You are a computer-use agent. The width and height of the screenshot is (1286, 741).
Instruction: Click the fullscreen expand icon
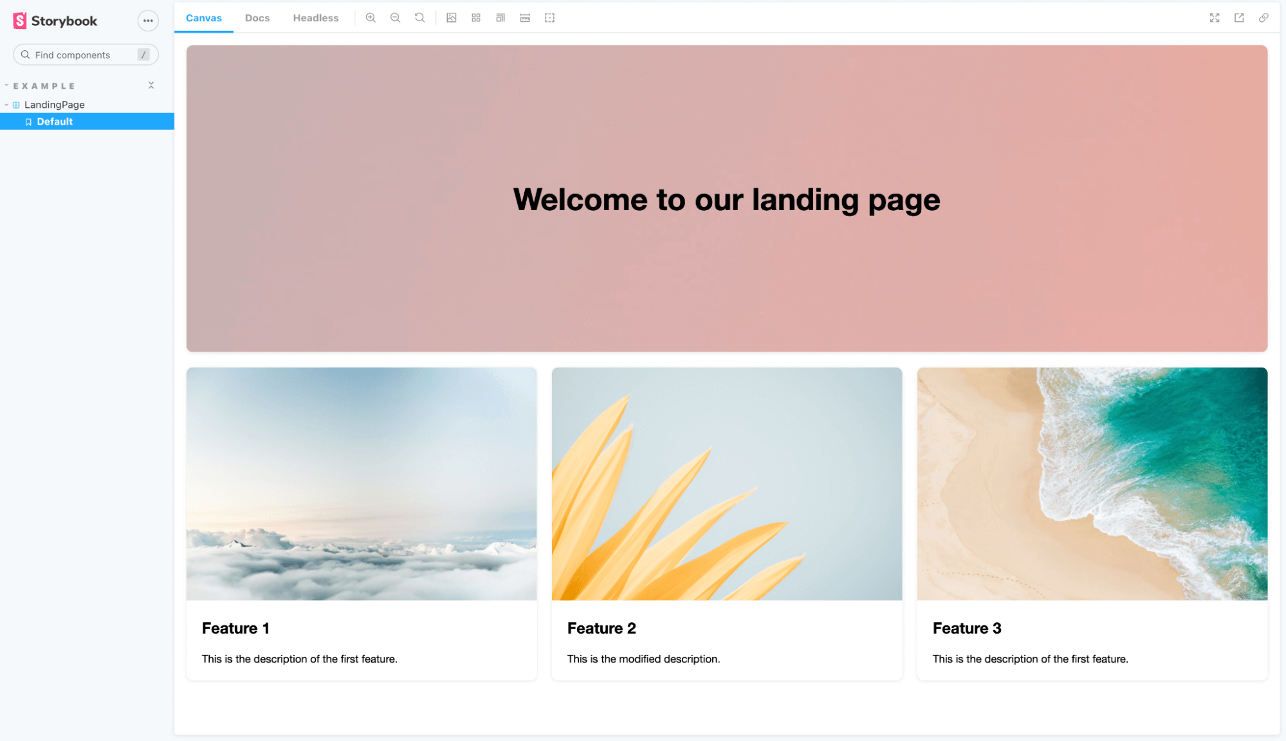point(1215,17)
